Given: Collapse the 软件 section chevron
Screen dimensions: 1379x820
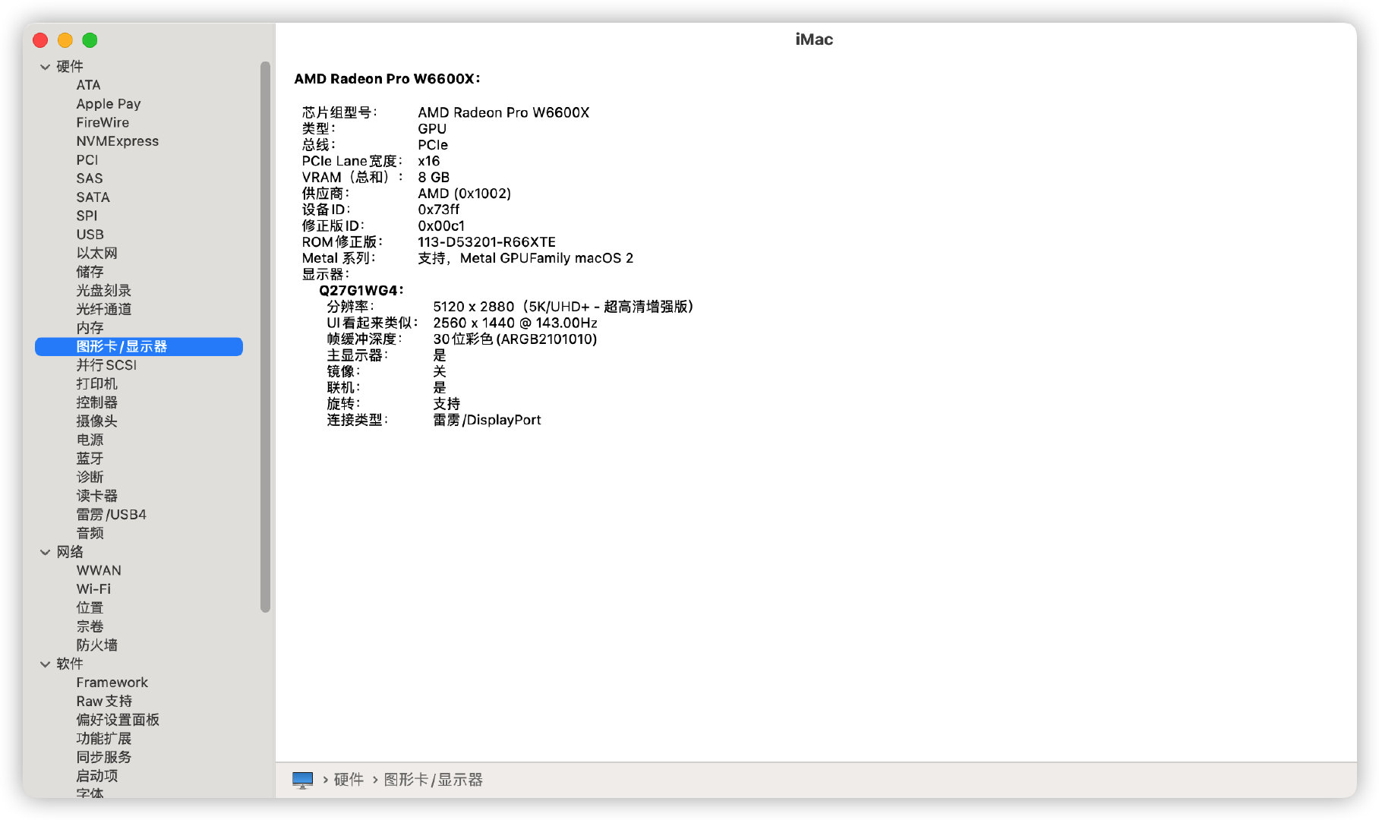Looking at the screenshot, I should [46, 664].
